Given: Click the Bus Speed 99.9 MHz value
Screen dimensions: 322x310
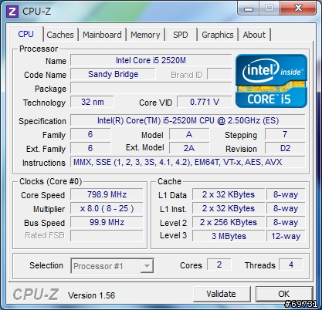Looking at the screenshot, I should 107,222.
